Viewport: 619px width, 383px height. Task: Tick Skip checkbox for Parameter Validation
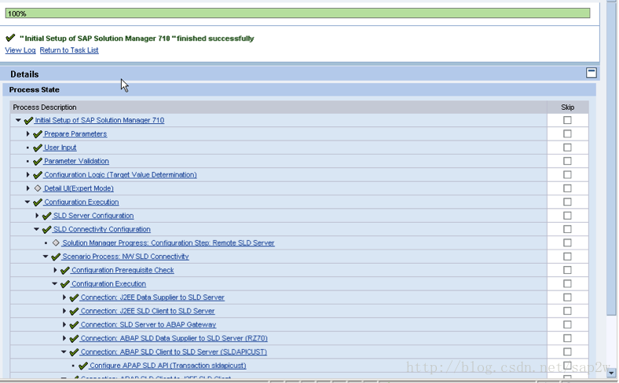[x=567, y=161]
